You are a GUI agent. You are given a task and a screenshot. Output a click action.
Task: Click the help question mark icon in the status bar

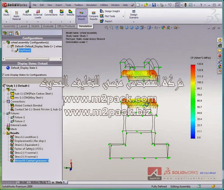click(199, 186)
